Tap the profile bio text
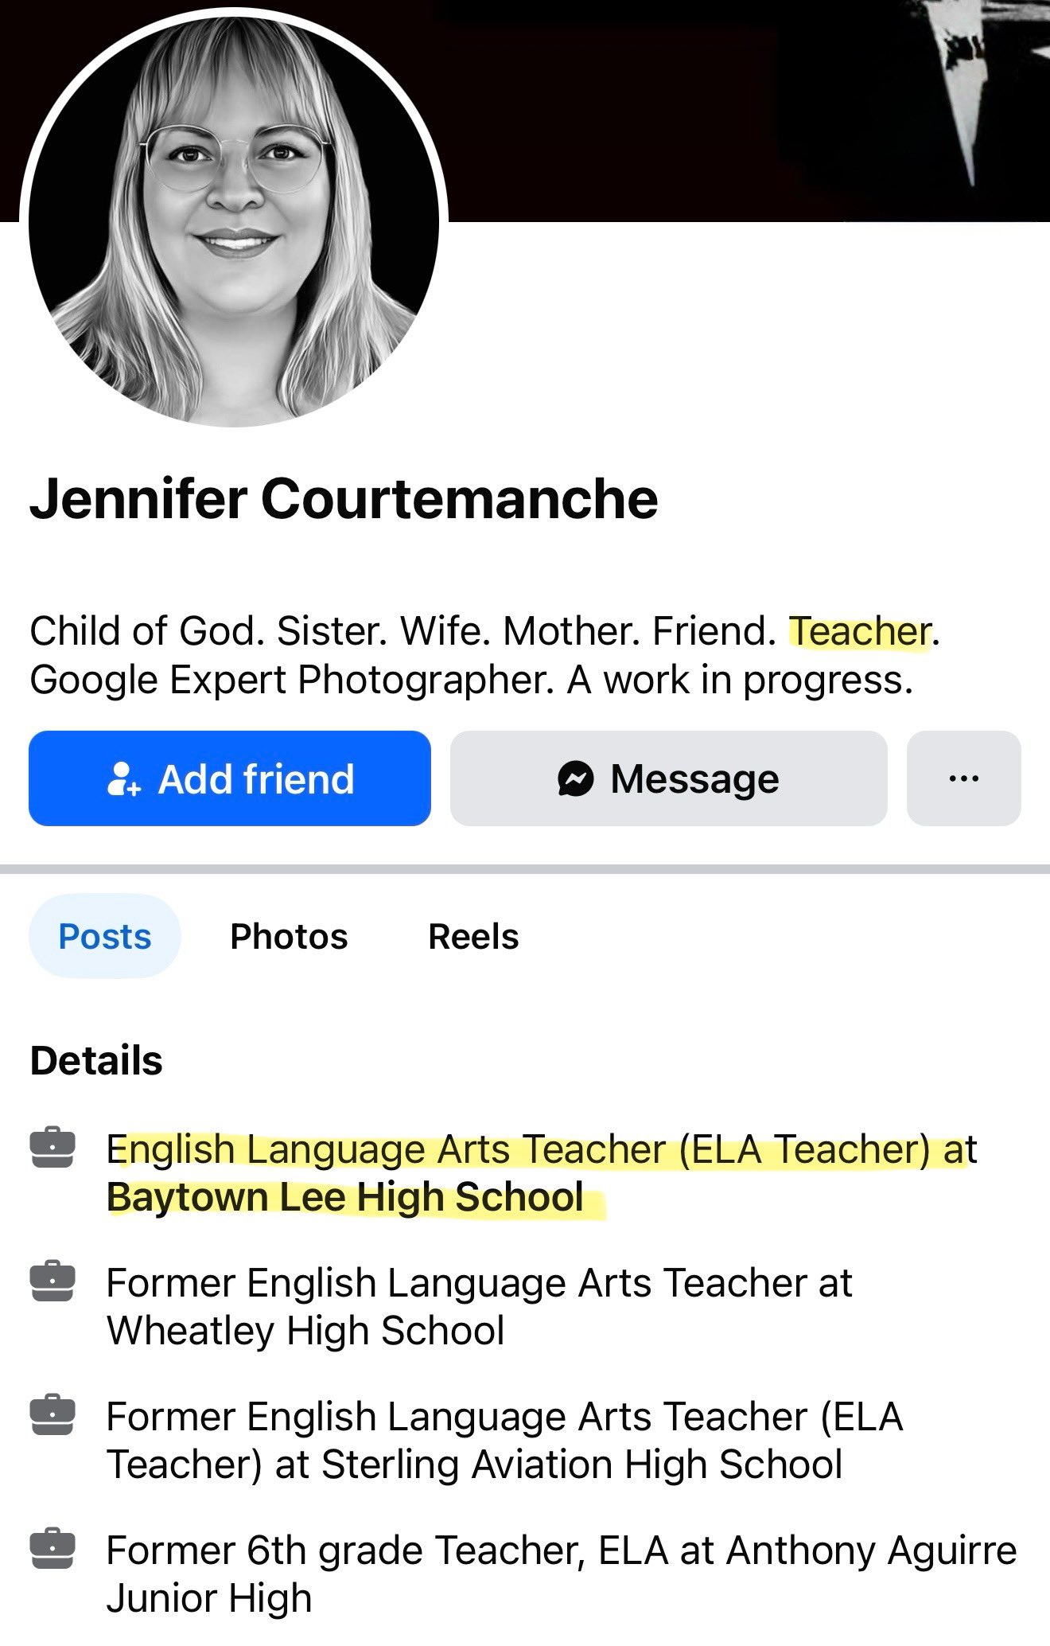The image size is (1050, 1646). pyautogui.click(x=485, y=655)
